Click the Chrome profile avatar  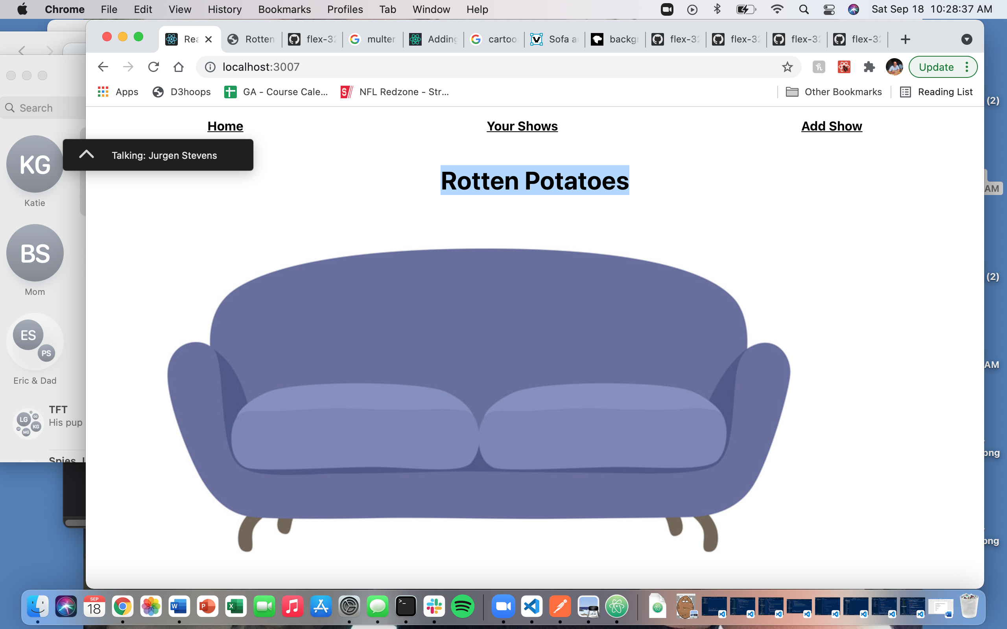(x=894, y=66)
